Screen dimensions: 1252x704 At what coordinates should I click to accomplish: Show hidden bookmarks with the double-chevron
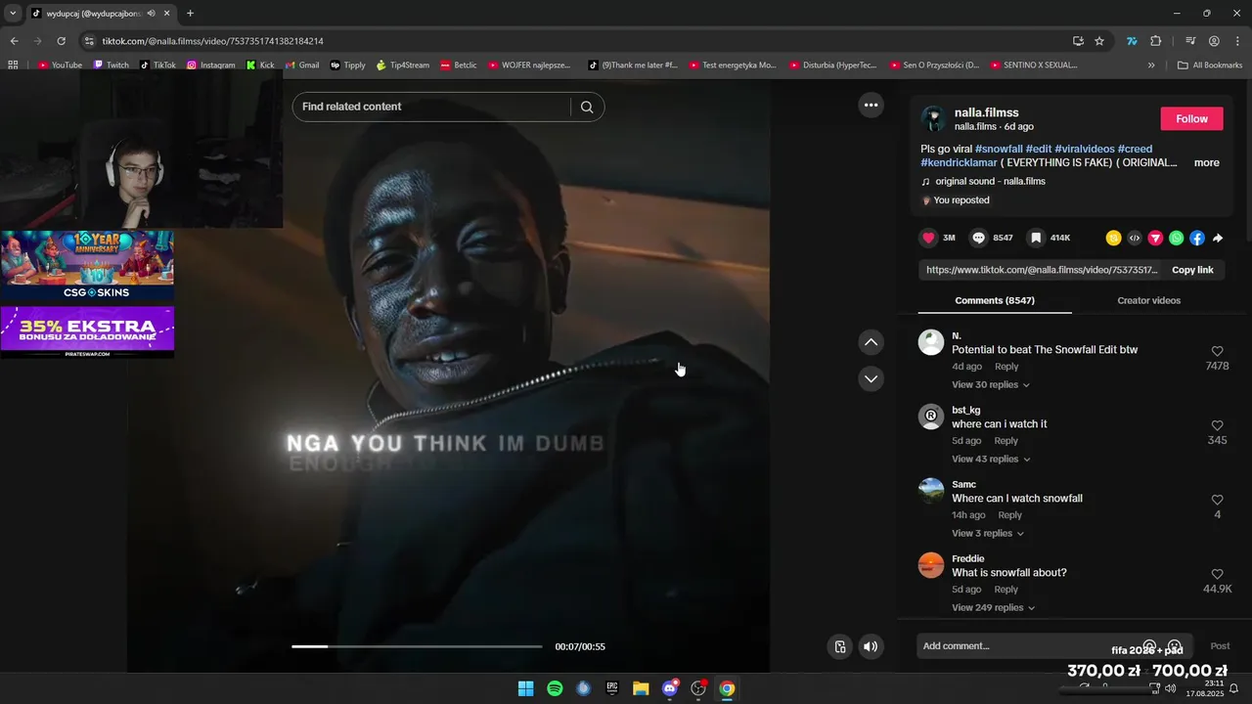click(1151, 66)
